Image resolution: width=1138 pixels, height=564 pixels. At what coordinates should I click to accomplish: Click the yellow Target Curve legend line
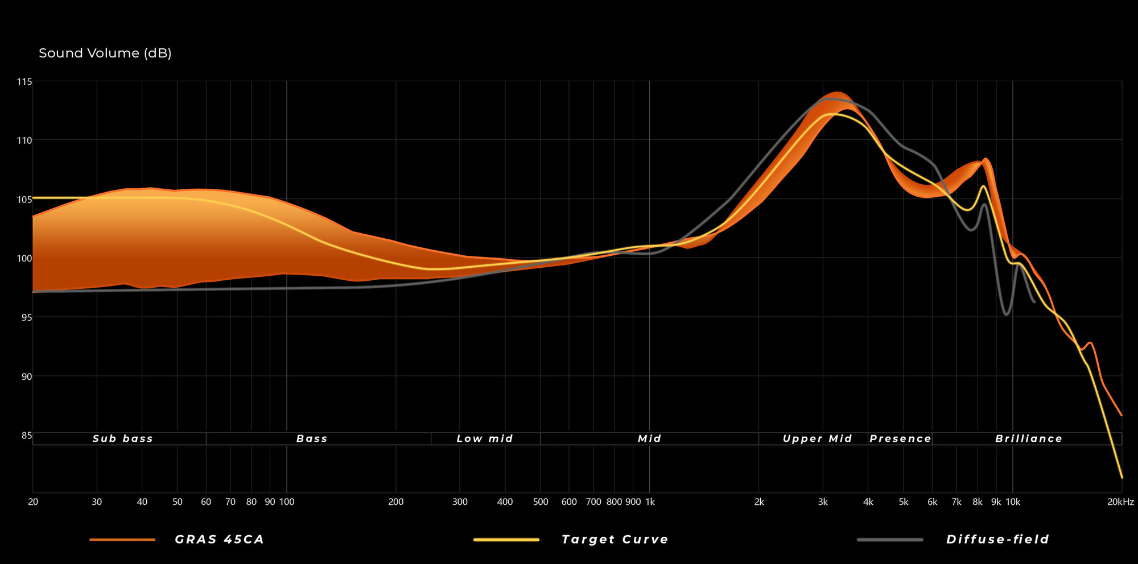coord(506,540)
